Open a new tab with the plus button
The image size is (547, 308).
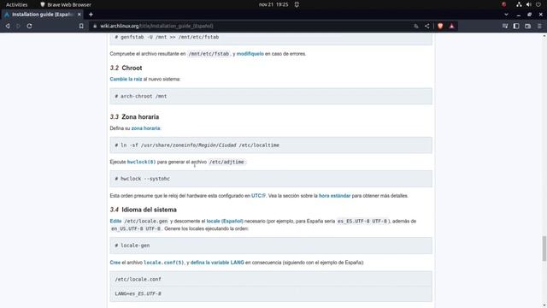pyautogui.click(x=91, y=15)
